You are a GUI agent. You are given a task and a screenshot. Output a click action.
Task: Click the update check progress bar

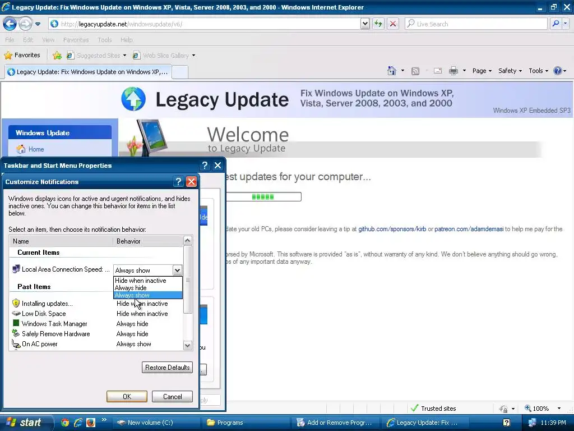(x=263, y=197)
